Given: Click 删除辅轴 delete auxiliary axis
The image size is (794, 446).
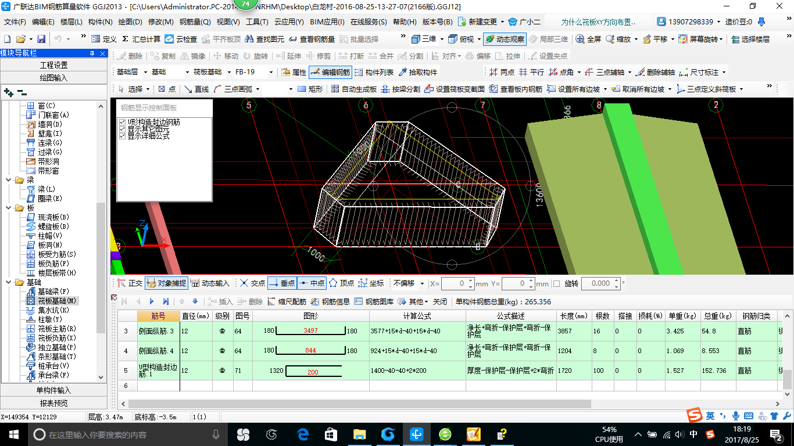Looking at the screenshot, I should click(656, 73).
